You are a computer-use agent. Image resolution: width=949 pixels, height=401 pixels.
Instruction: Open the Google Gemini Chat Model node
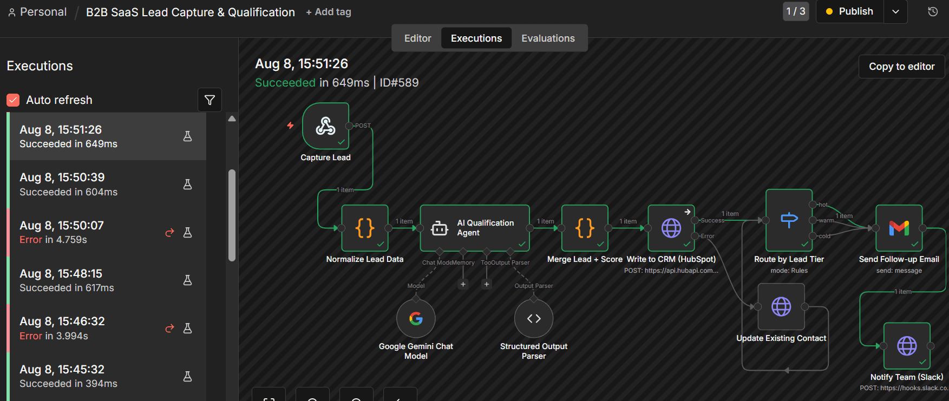[x=416, y=319]
